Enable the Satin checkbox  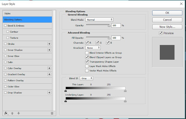[5, 62]
